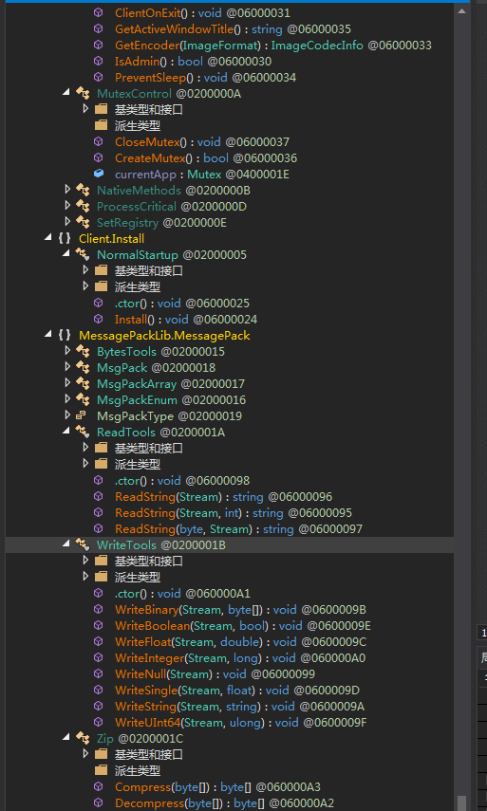This screenshot has height=811, width=487.
Task: Select the WriteBoolean method
Action: (x=243, y=626)
